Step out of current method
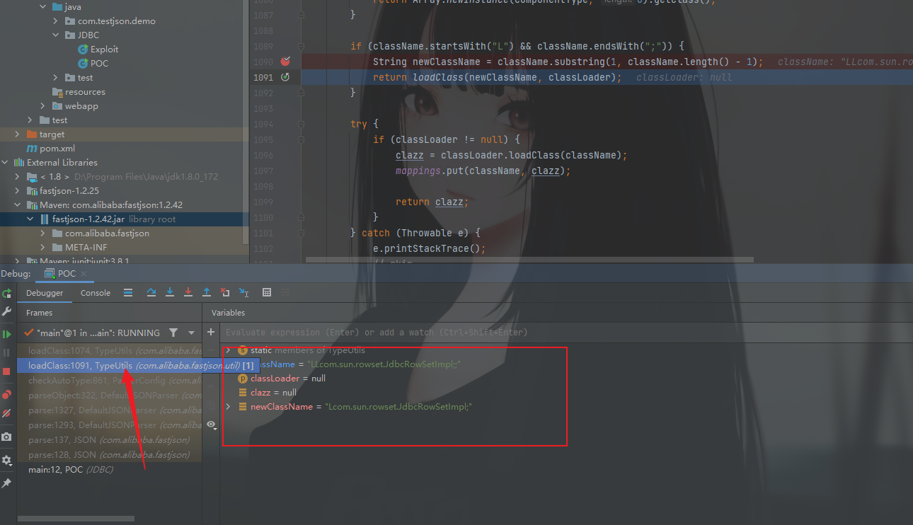The image size is (913, 525). click(x=207, y=292)
